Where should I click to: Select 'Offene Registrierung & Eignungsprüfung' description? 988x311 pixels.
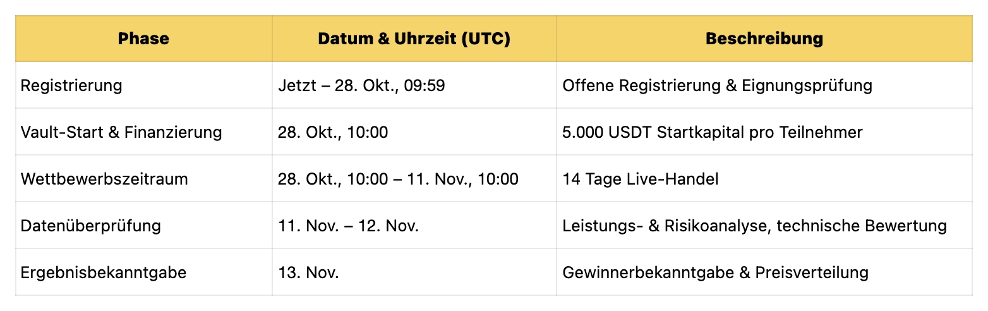(x=717, y=85)
